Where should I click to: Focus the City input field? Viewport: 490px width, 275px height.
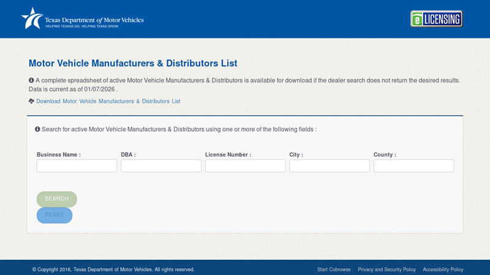(330, 166)
